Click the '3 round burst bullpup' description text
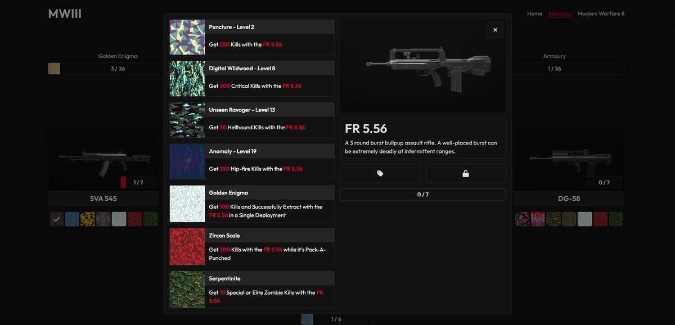This screenshot has width=675, height=325. pyautogui.click(x=421, y=147)
